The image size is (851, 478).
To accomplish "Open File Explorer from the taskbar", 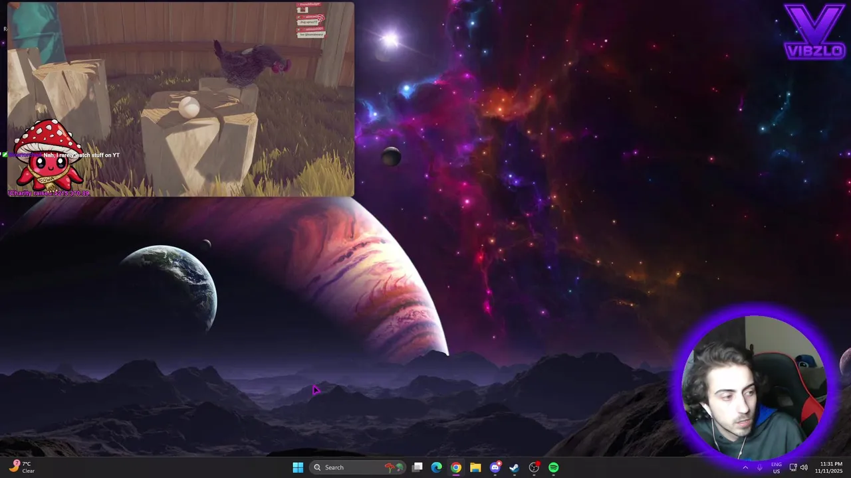I will pyautogui.click(x=475, y=467).
